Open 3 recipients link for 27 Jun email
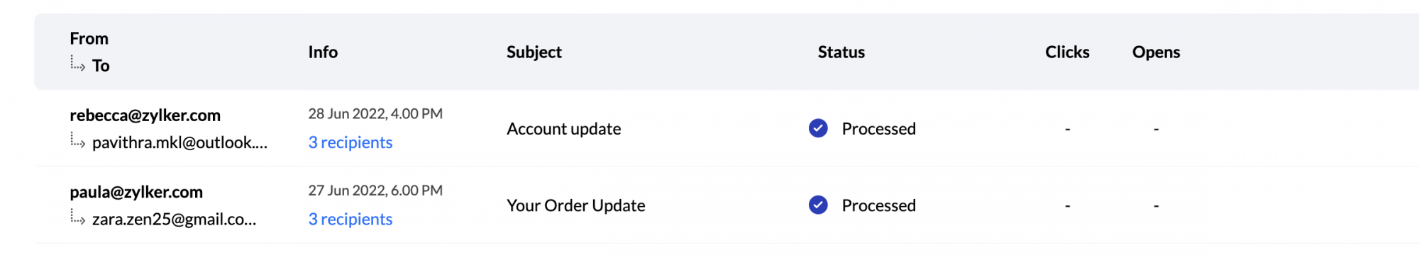 [350, 219]
